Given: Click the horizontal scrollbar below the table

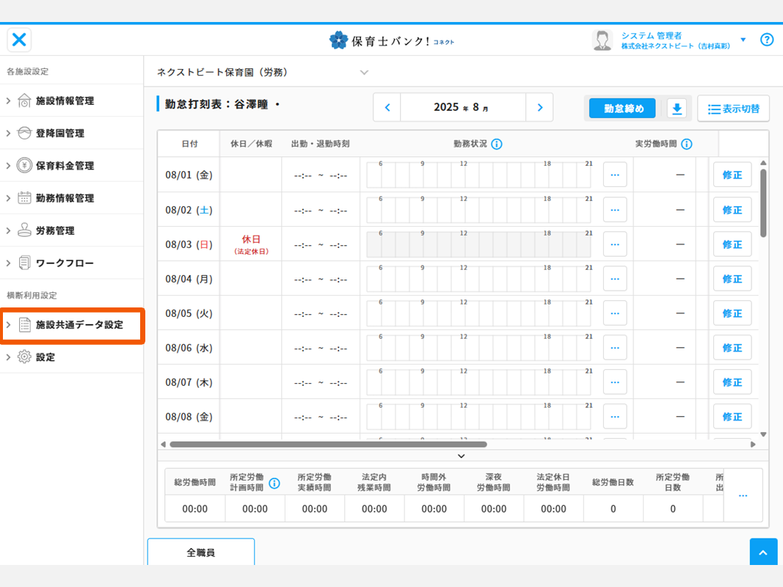Looking at the screenshot, I should pyautogui.click(x=328, y=444).
